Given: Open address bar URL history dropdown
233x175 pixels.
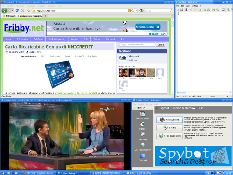Looking at the screenshot, I should coord(136,11).
